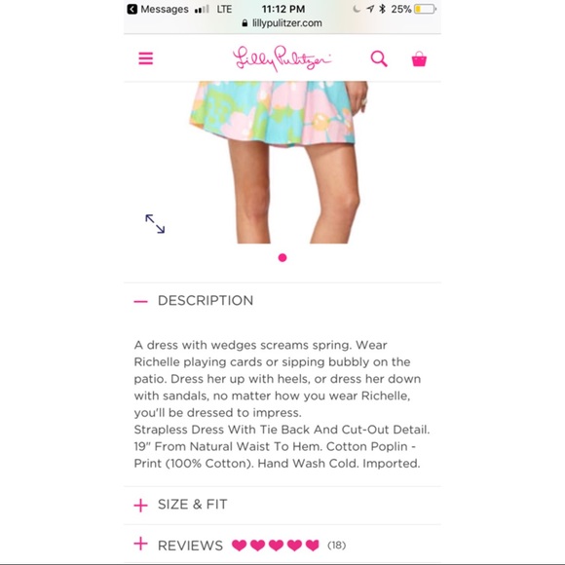565x565 pixels.
Task: Tap the battery indicator in status bar
Action: [425, 9]
